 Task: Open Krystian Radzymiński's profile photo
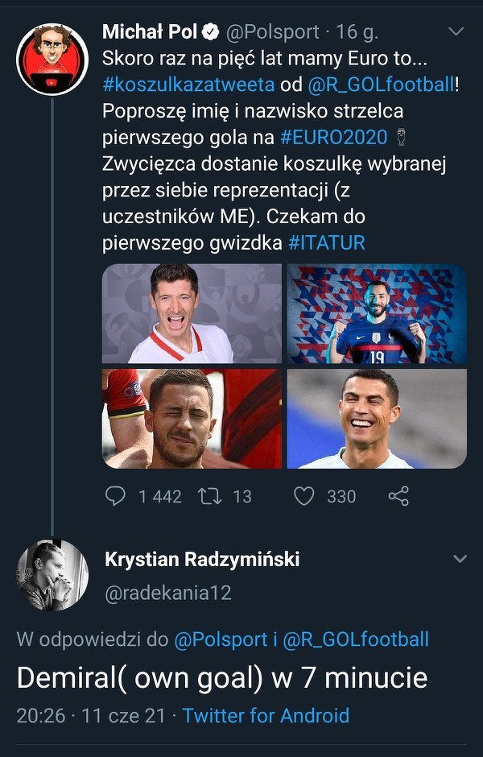tap(52, 575)
